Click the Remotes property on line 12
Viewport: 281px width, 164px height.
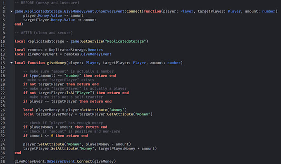pyautogui.click(x=95, y=50)
